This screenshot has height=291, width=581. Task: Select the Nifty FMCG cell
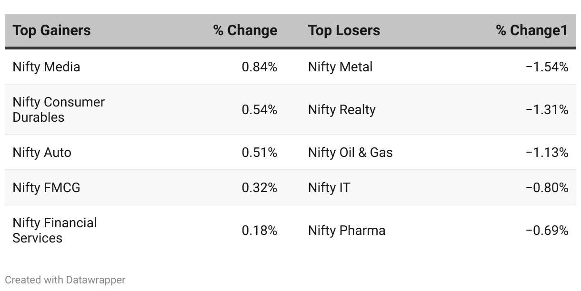46,187
